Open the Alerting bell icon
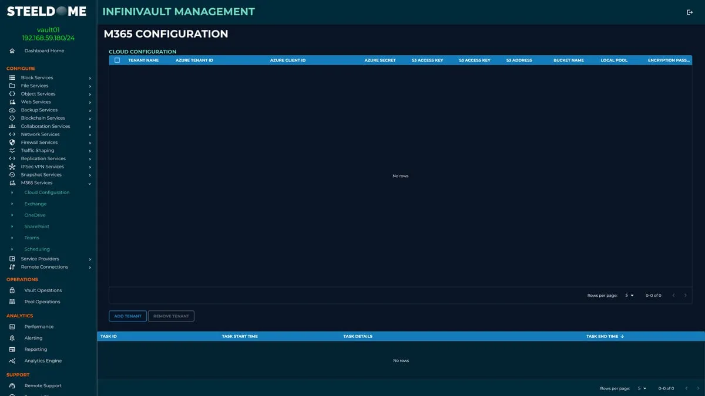Screen dimensions: 705x396 click(13, 338)
